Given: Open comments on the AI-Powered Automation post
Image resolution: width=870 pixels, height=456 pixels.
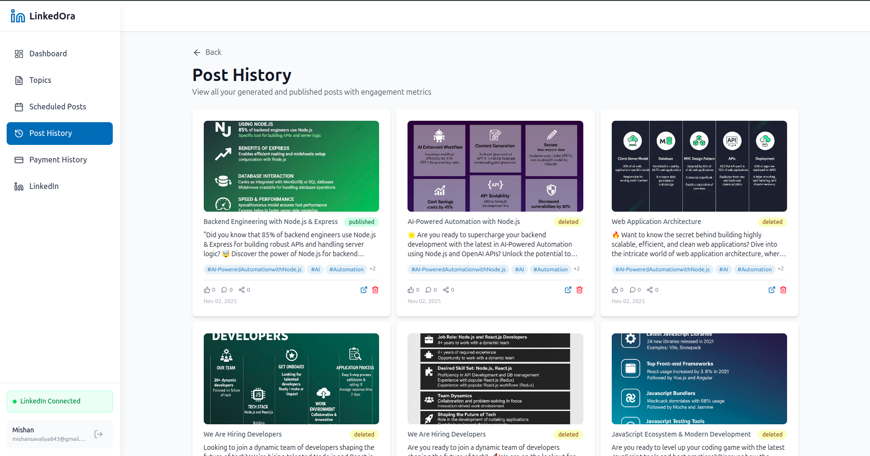Looking at the screenshot, I should (x=429, y=289).
